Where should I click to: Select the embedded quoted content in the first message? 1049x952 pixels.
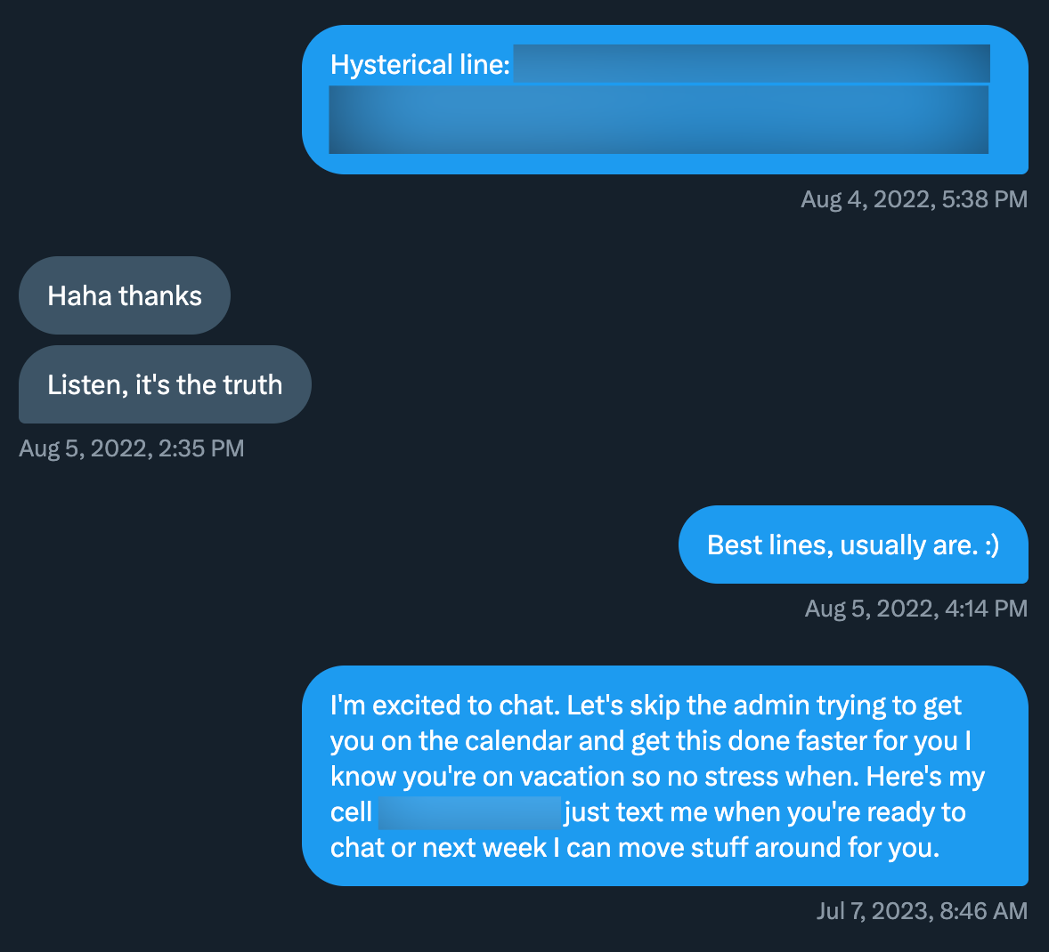(x=659, y=120)
